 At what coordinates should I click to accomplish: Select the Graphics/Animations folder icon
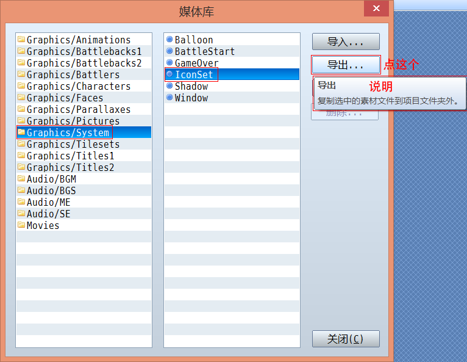tap(21, 39)
